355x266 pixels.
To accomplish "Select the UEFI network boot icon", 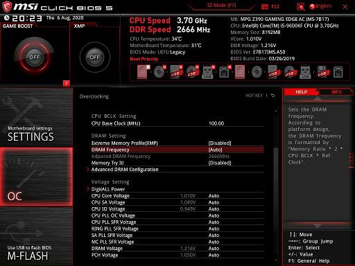I will point(225,72).
